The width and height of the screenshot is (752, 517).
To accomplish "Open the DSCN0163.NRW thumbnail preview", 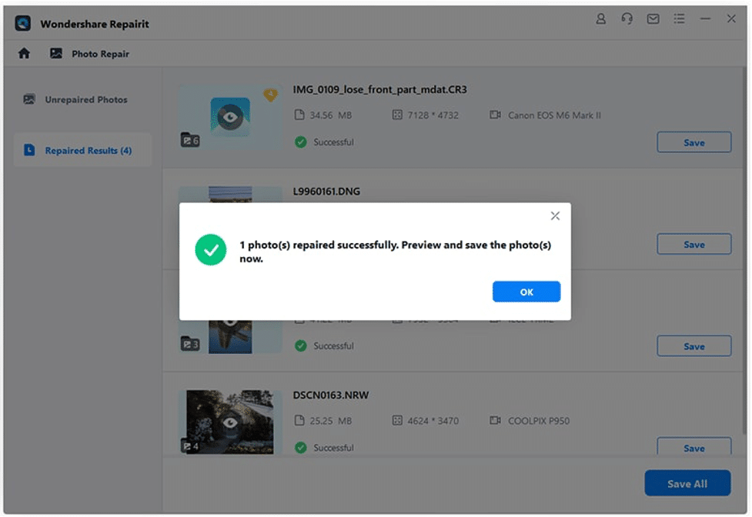I will tap(231, 421).
